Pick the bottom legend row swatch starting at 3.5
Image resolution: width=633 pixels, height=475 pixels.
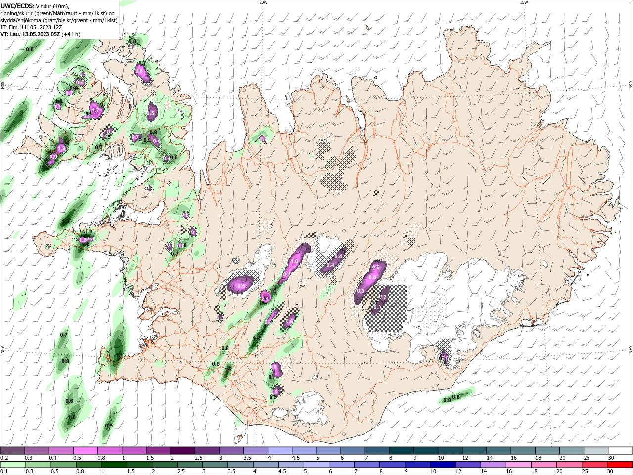coord(240,465)
